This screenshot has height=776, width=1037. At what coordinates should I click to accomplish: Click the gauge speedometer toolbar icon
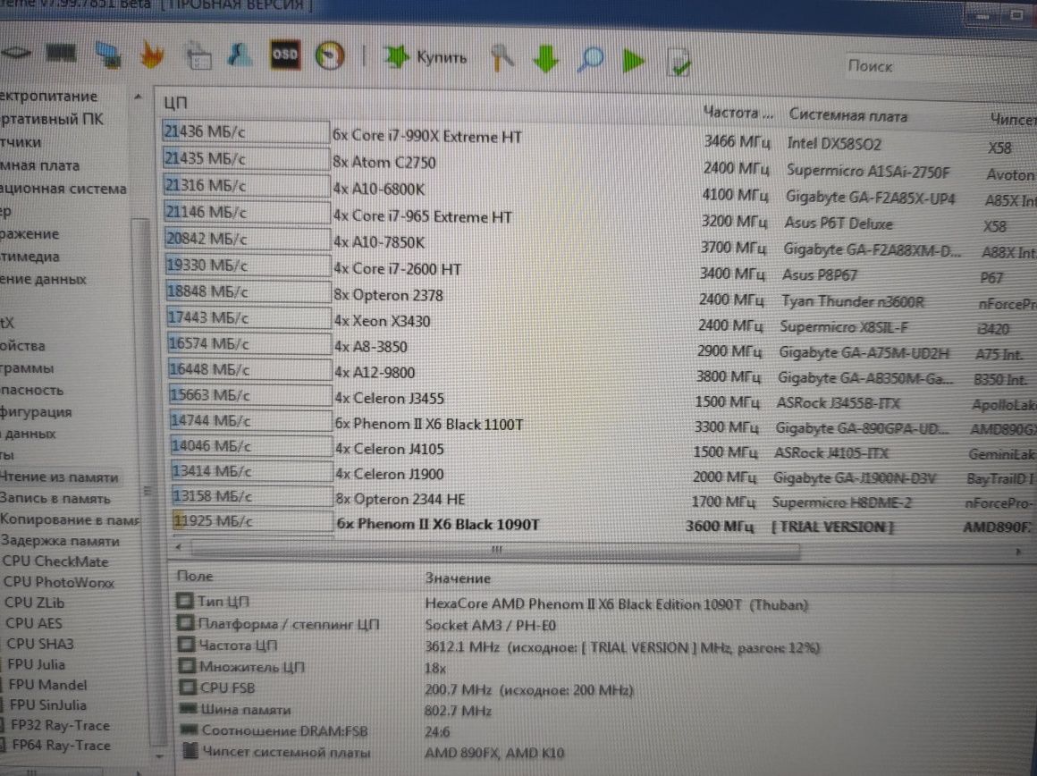point(329,56)
